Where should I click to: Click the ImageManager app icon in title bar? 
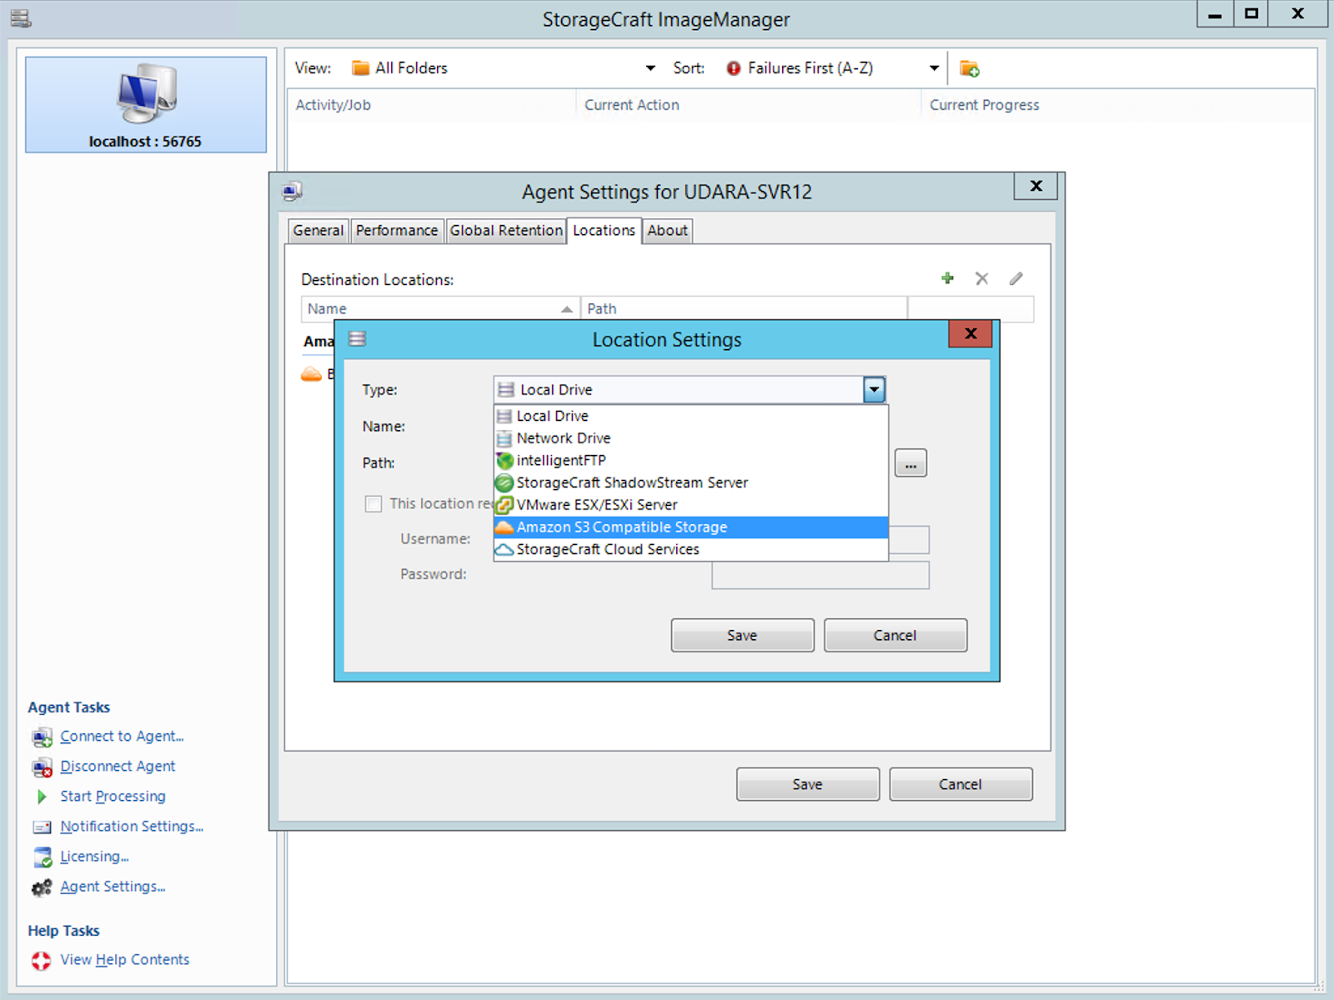tap(22, 18)
